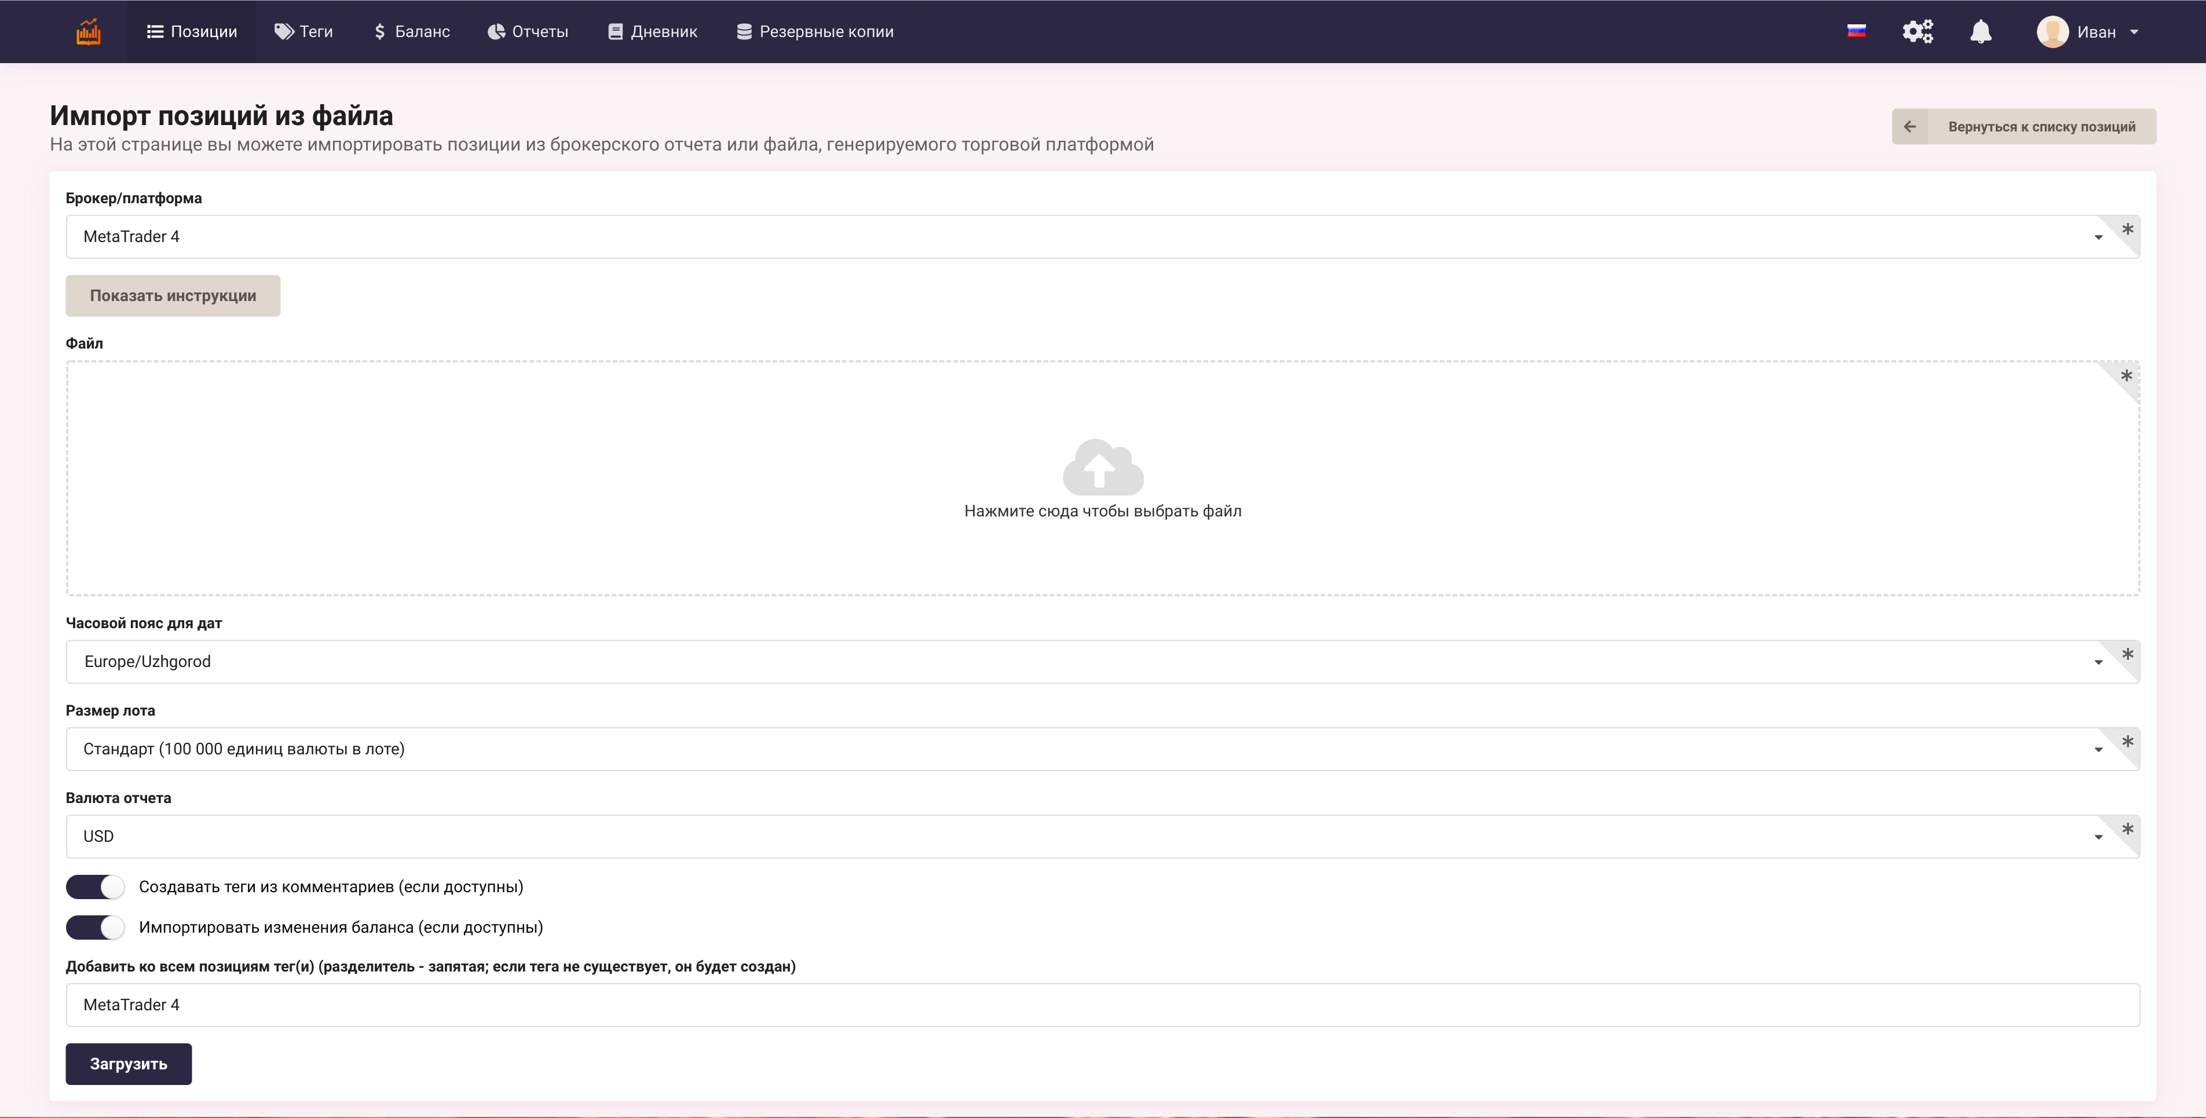
Task: Open Теги with the tag icon
Action: (x=303, y=32)
